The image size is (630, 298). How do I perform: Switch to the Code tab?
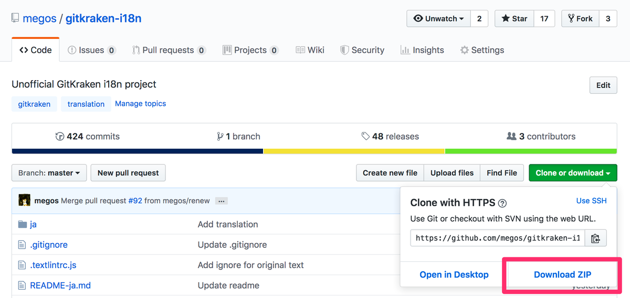point(36,50)
